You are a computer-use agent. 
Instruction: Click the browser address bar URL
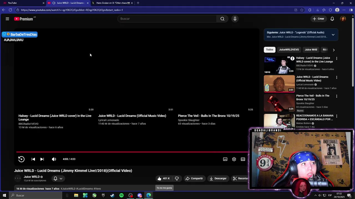72,10
